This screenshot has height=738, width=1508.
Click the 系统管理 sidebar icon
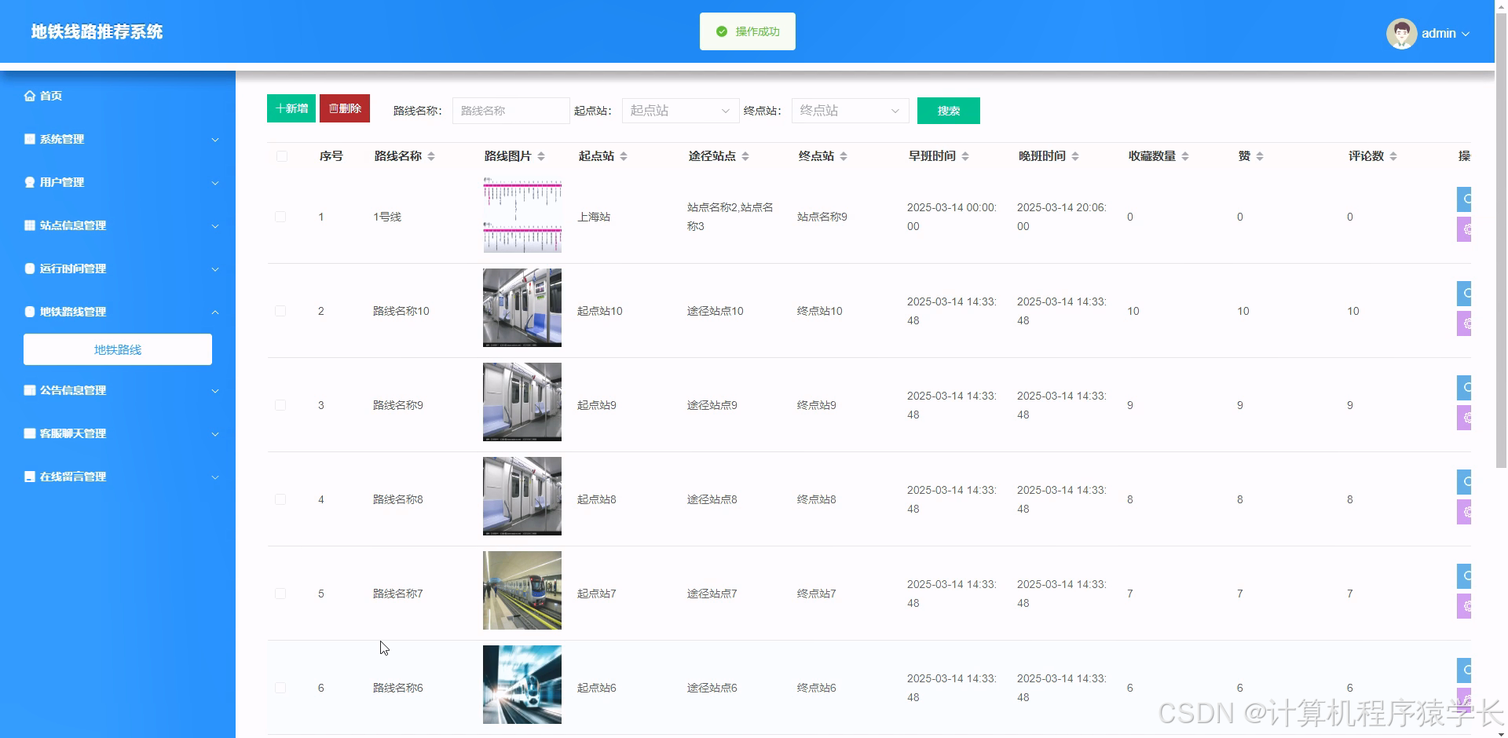[30, 139]
